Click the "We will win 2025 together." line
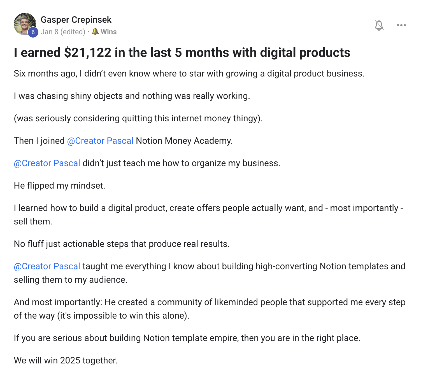428x371 pixels. pyautogui.click(x=66, y=360)
